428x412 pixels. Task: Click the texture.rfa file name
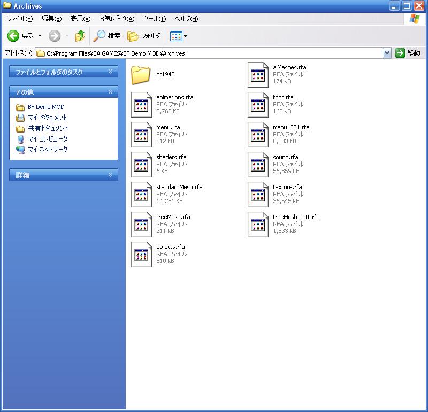click(287, 188)
